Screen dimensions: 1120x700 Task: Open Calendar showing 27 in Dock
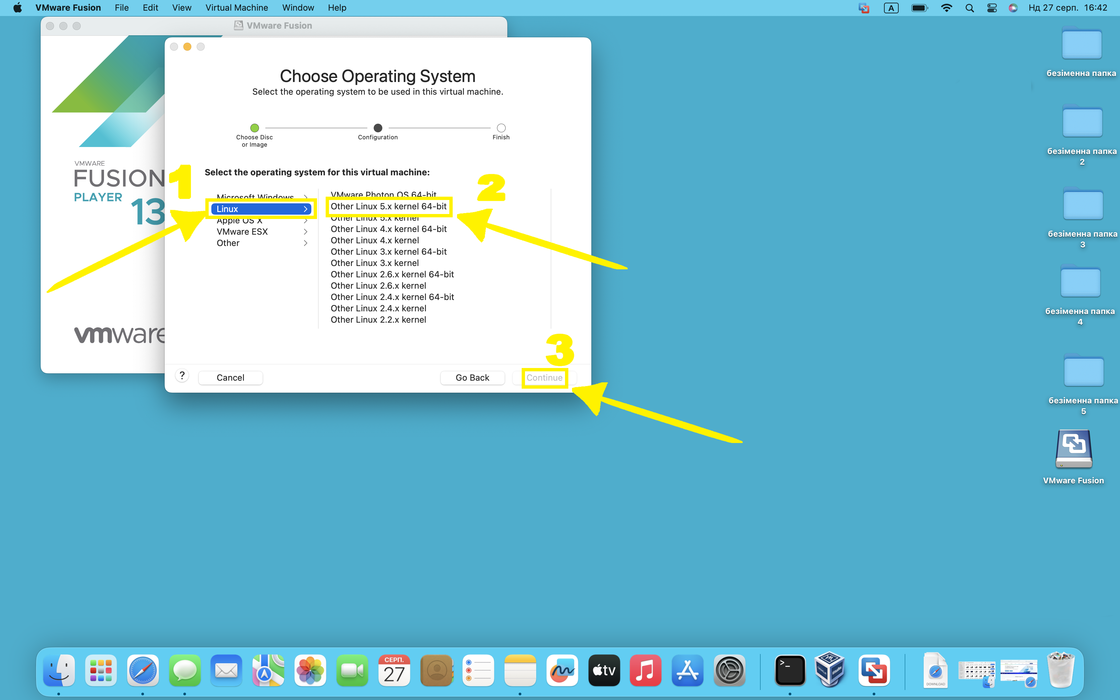pos(394,670)
